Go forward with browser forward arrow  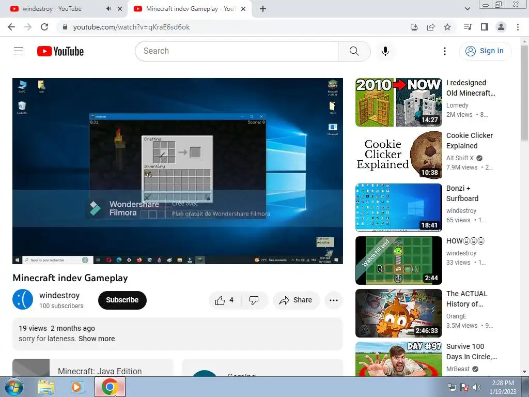28,27
